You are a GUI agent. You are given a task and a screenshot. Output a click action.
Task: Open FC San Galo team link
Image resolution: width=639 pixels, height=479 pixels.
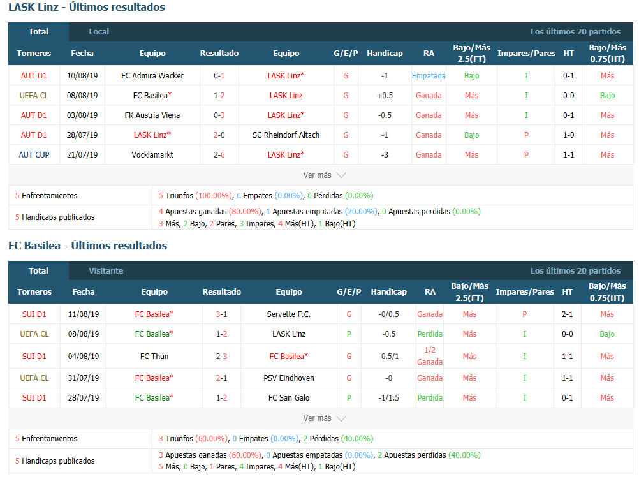(x=289, y=398)
